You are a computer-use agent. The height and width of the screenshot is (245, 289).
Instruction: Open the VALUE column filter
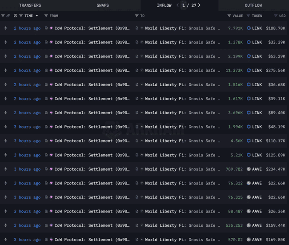229,16
